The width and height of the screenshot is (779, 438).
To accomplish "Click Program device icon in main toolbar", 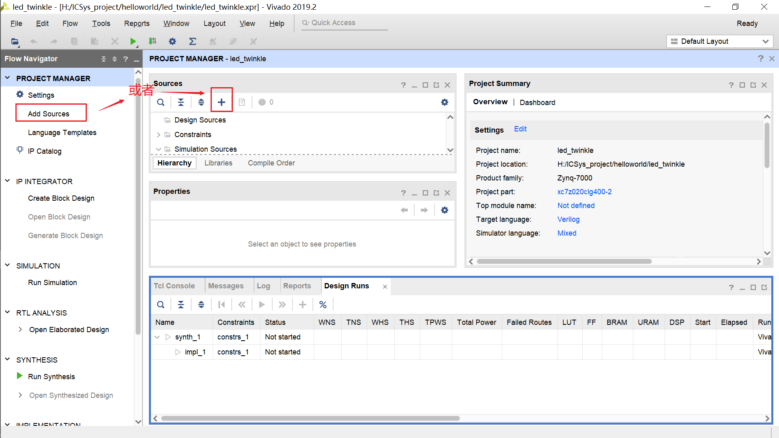I will (x=153, y=41).
